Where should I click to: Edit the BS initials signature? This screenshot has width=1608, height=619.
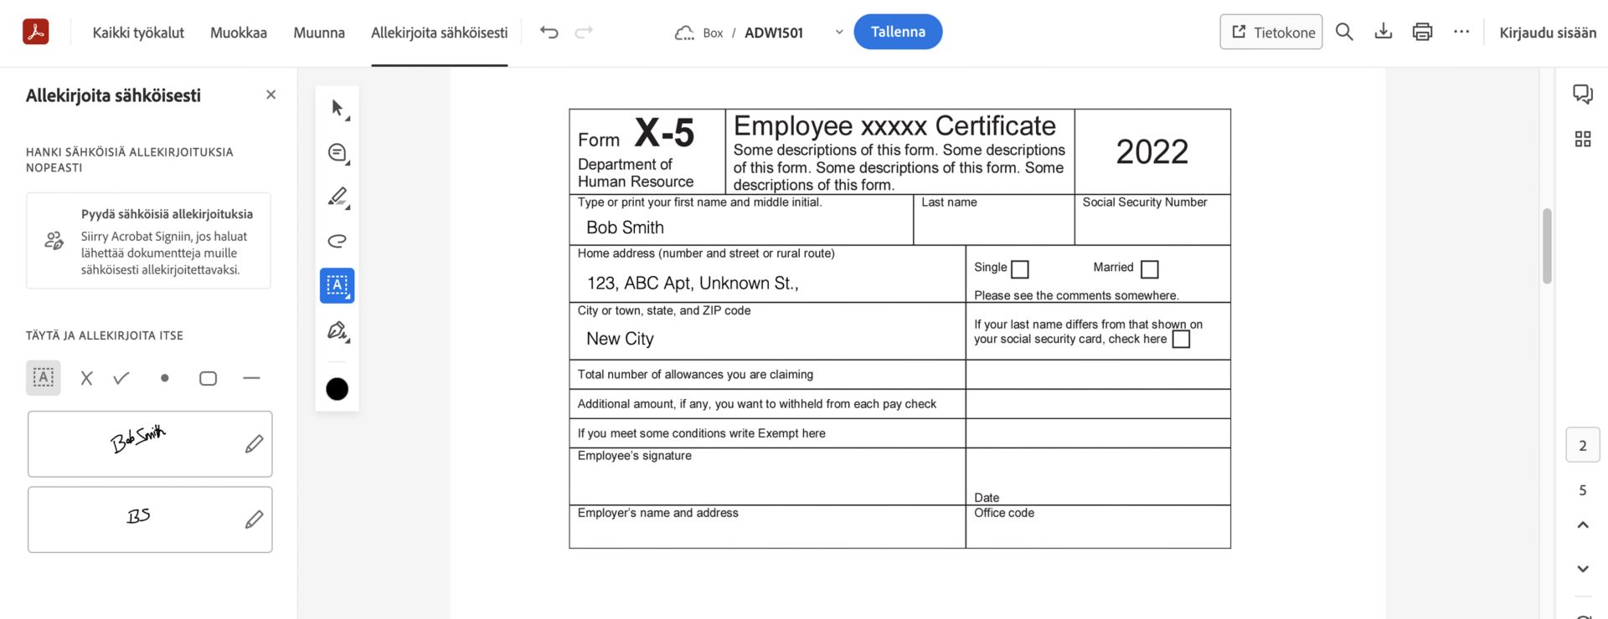255,519
